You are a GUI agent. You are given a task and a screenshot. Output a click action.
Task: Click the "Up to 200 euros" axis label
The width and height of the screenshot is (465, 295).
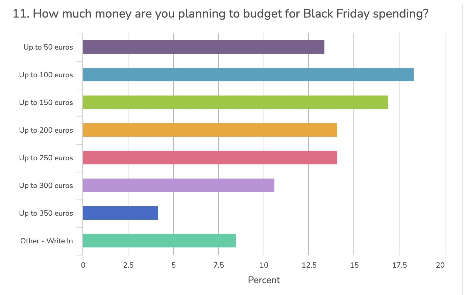pyautogui.click(x=46, y=130)
